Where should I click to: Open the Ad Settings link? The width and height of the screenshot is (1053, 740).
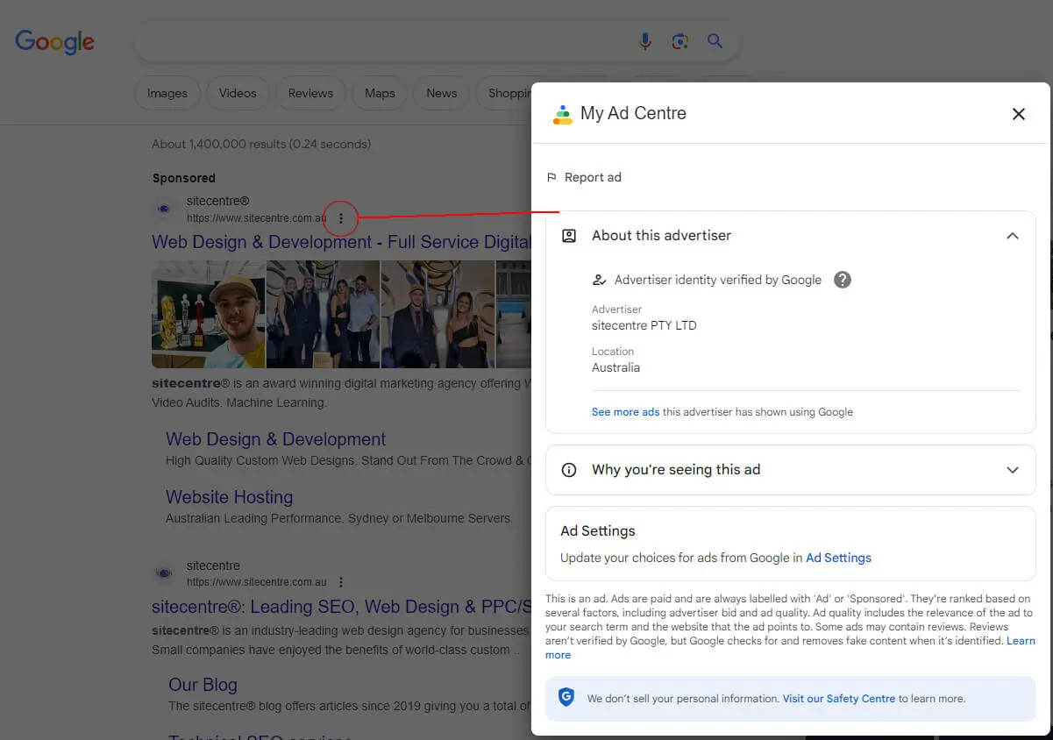tap(838, 558)
